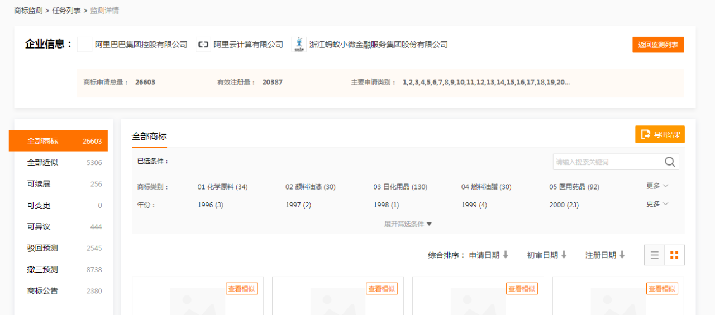Filter by 01 化学原料 (34)
The height and width of the screenshot is (315, 715).
pyautogui.click(x=223, y=187)
